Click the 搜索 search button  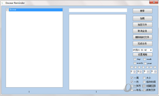pyautogui.click(x=143, y=11)
